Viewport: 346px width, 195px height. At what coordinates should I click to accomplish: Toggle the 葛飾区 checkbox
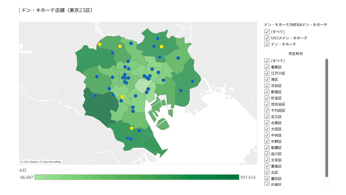pyautogui.click(x=267, y=67)
